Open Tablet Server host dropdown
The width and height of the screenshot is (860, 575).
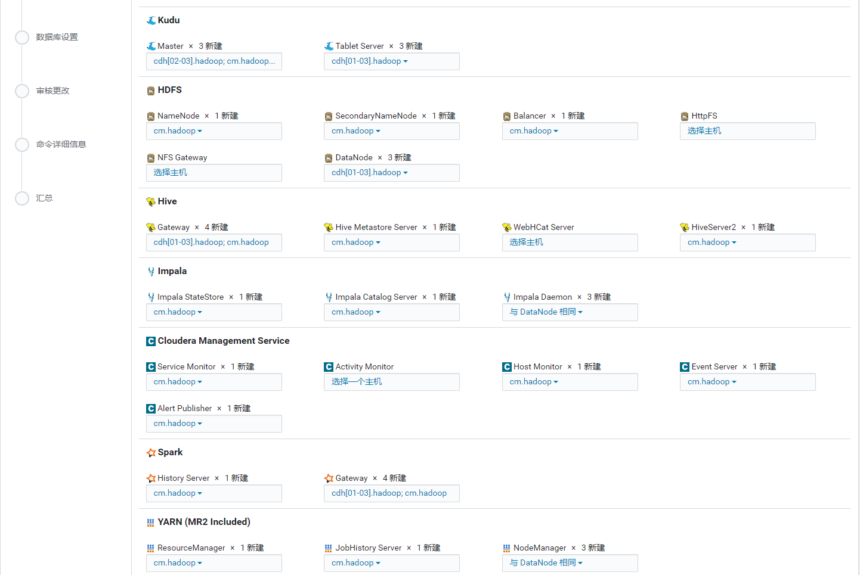coord(392,61)
